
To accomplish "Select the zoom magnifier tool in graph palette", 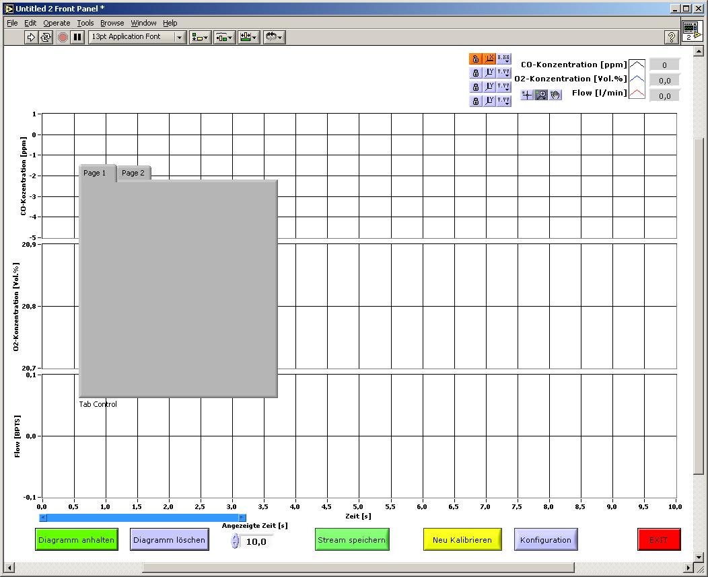I will coord(541,95).
